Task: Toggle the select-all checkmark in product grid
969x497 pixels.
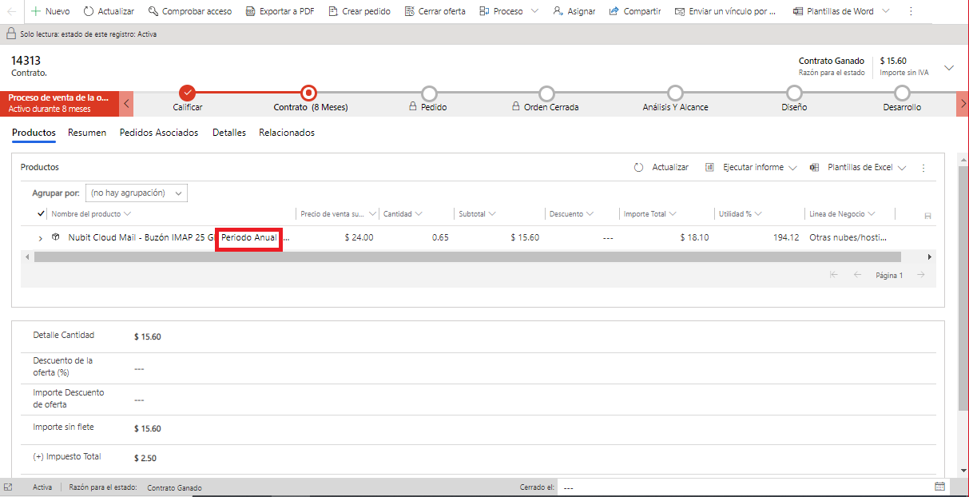Action: coord(42,214)
